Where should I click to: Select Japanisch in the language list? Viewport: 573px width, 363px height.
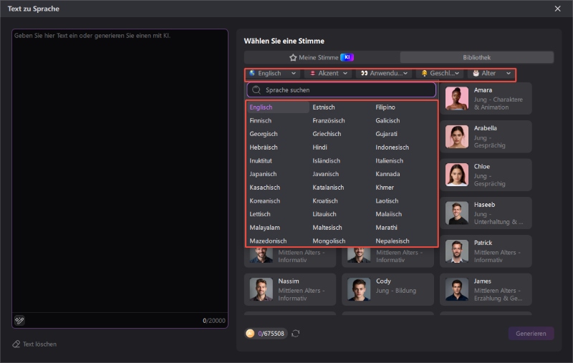point(264,174)
